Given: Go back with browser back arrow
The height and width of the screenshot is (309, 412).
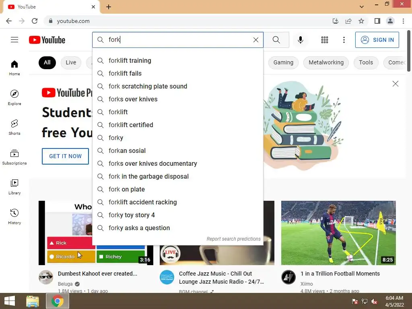Looking at the screenshot, I should tap(9, 21).
